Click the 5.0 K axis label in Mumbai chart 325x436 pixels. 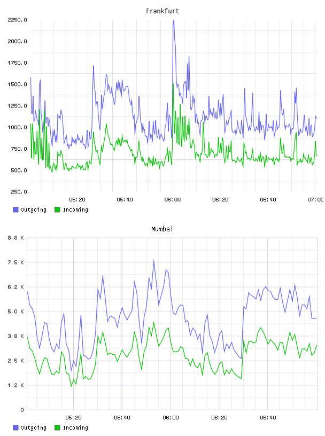pyautogui.click(x=16, y=312)
